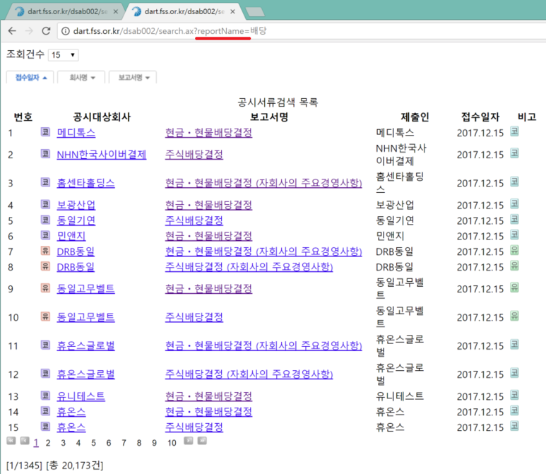Sort by 보고서명 tab
This screenshot has height=474, width=546.
(x=133, y=77)
